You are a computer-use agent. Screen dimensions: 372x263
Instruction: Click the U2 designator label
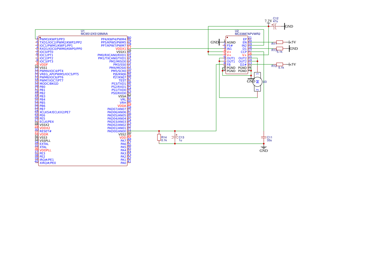click(x=237, y=31)
